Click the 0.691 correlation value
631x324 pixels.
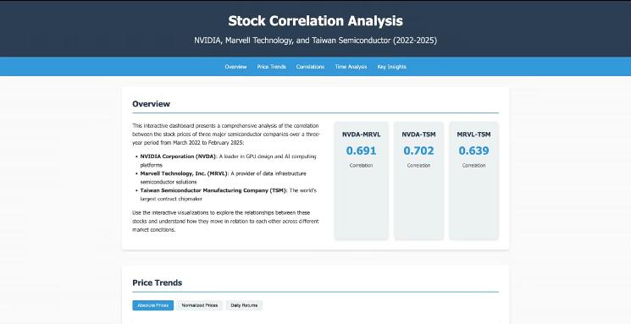click(362, 151)
